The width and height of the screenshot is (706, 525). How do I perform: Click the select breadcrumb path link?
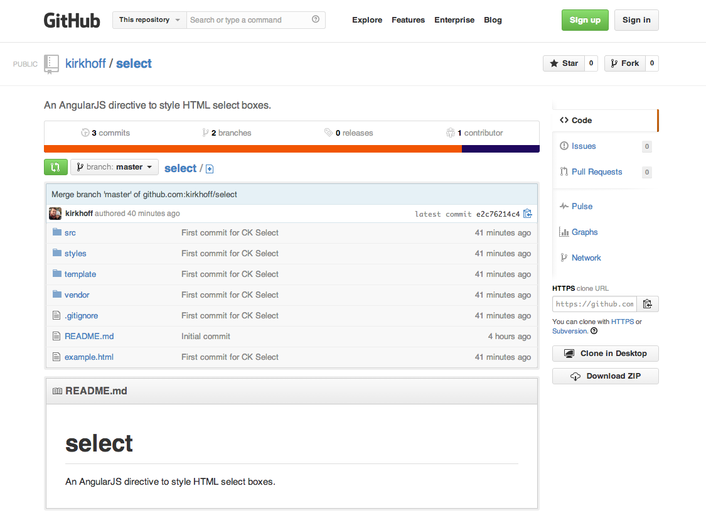pyautogui.click(x=181, y=168)
